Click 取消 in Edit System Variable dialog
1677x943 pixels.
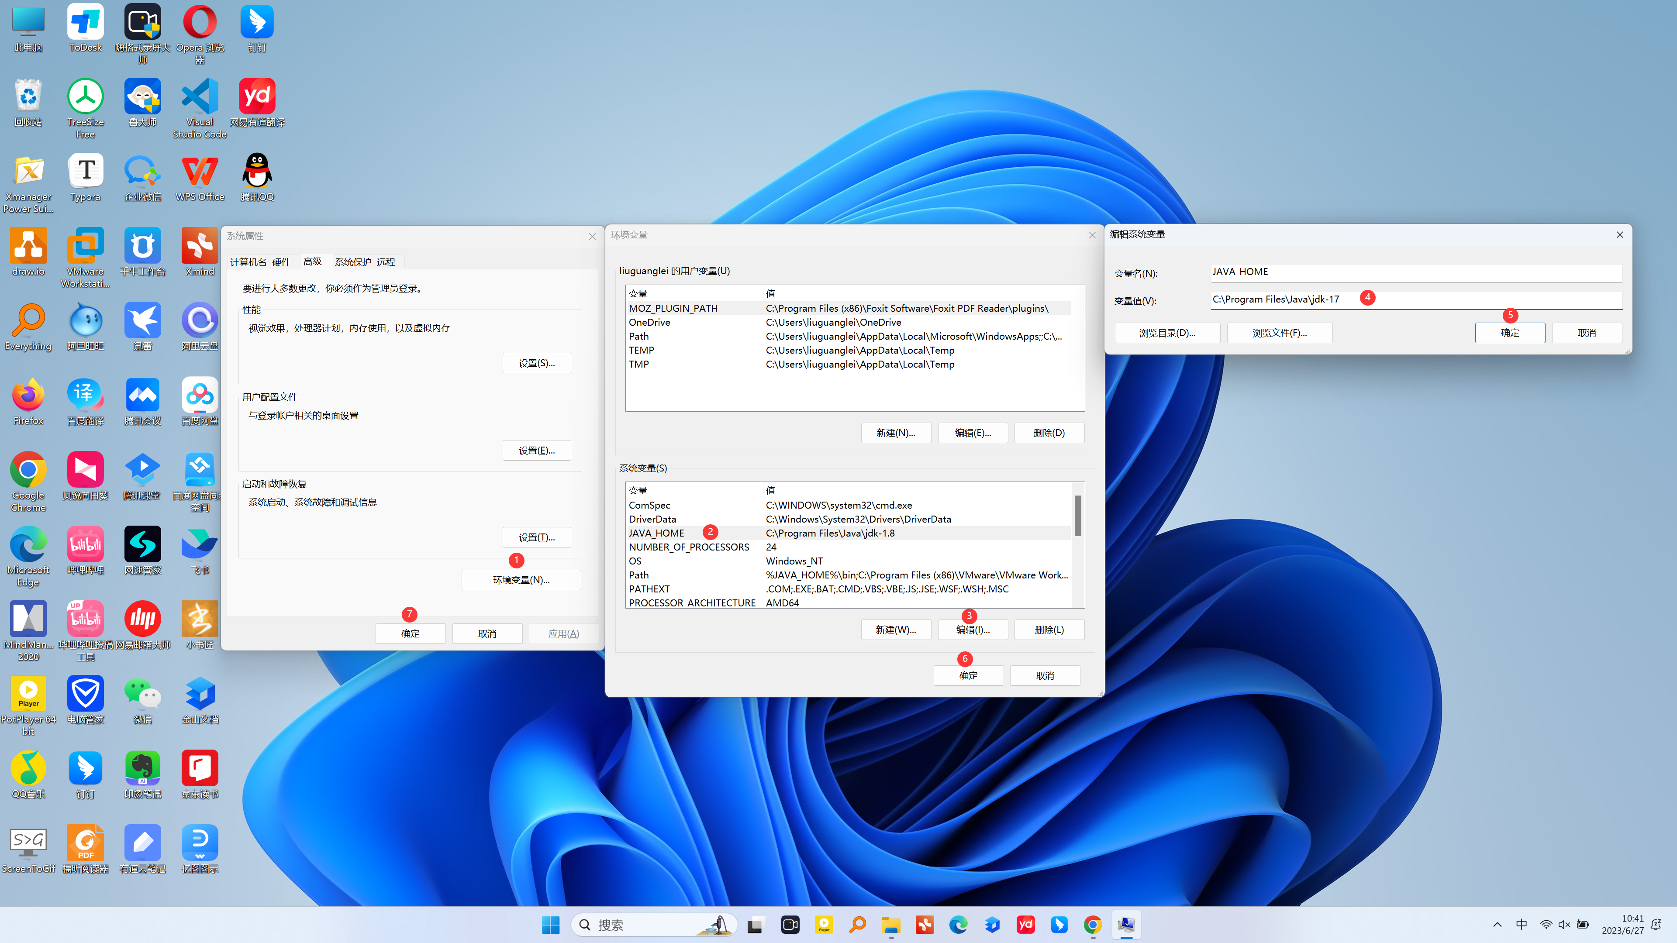[1587, 333]
